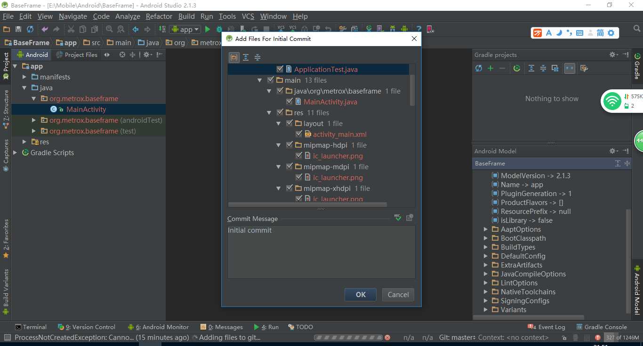Hide the Project panel with pin icon
The width and height of the screenshot is (643, 346).
point(160,55)
